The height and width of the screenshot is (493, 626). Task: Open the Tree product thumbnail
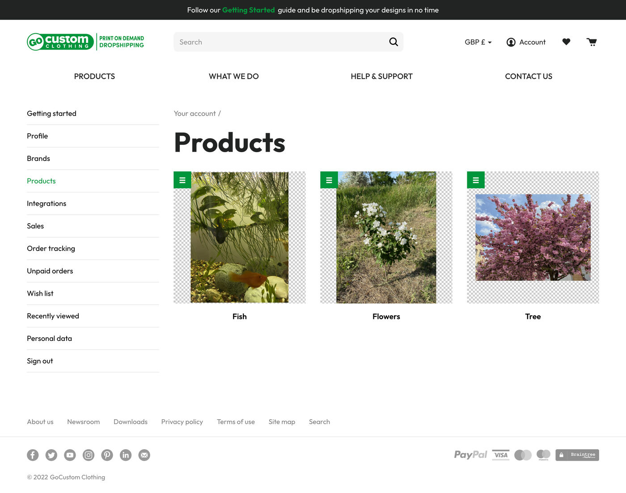[x=533, y=238]
